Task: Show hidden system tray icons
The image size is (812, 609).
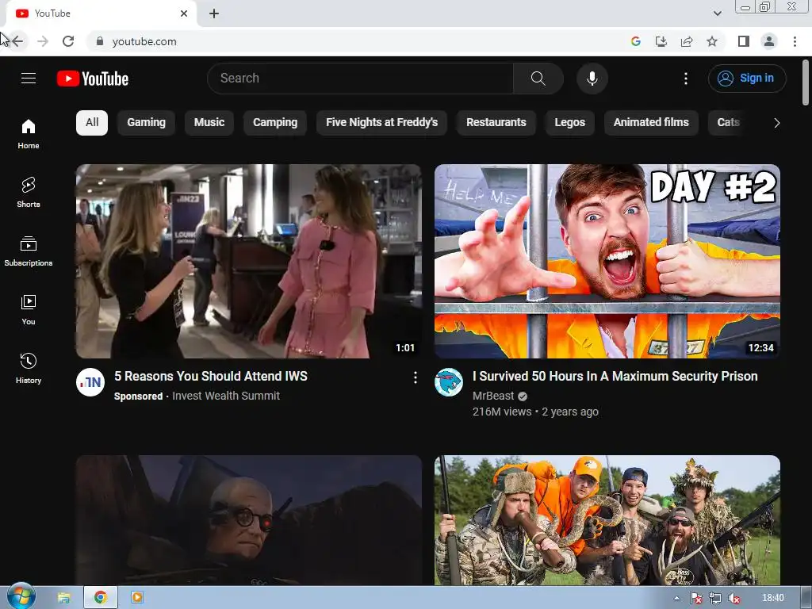Action: click(676, 598)
